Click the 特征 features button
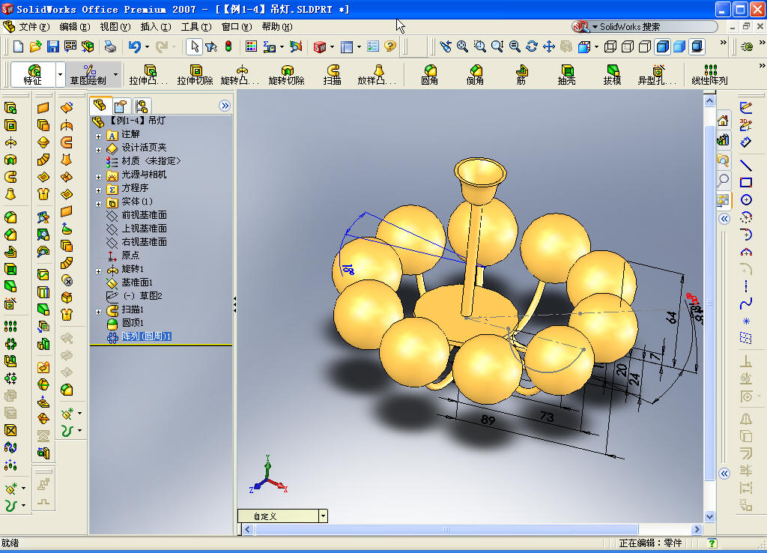This screenshot has height=553, width=767. (33, 75)
